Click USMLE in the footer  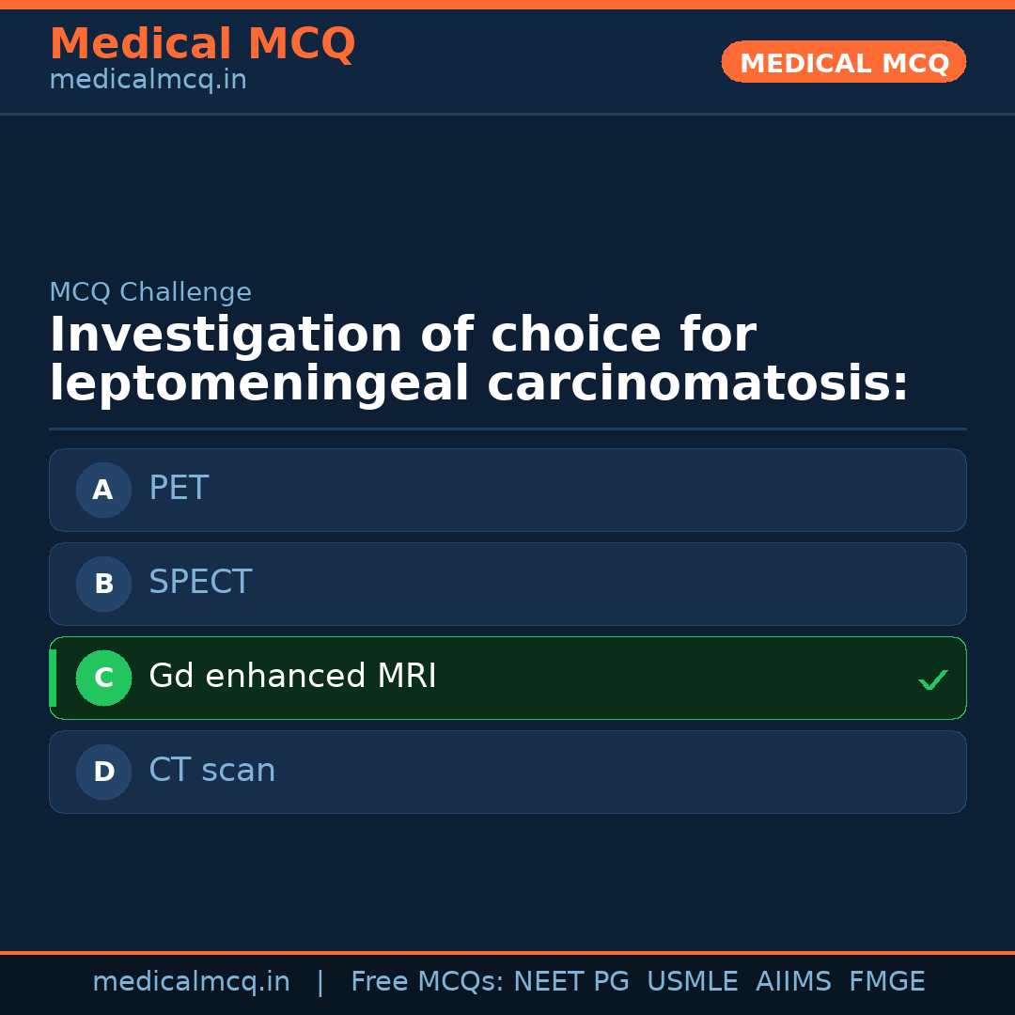(x=692, y=982)
